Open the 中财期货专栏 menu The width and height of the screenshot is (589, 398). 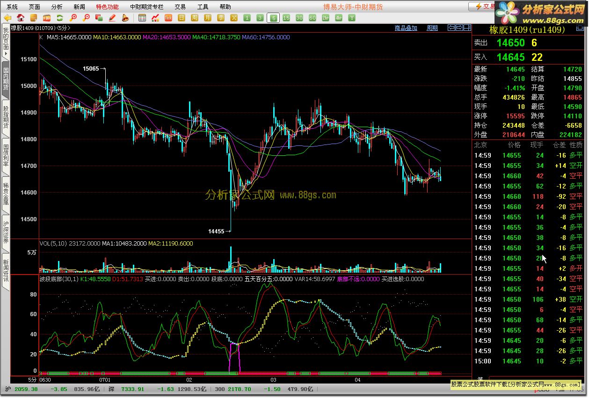click(147, 7)
